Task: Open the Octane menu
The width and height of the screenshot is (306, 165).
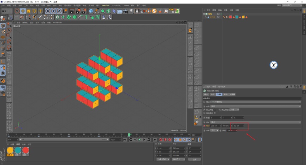Action: pos(126,6)
